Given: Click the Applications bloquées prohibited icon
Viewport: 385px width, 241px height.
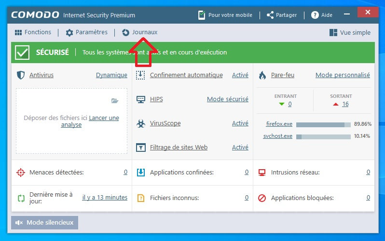Looking at the screenshot, I should pos(262,198).
